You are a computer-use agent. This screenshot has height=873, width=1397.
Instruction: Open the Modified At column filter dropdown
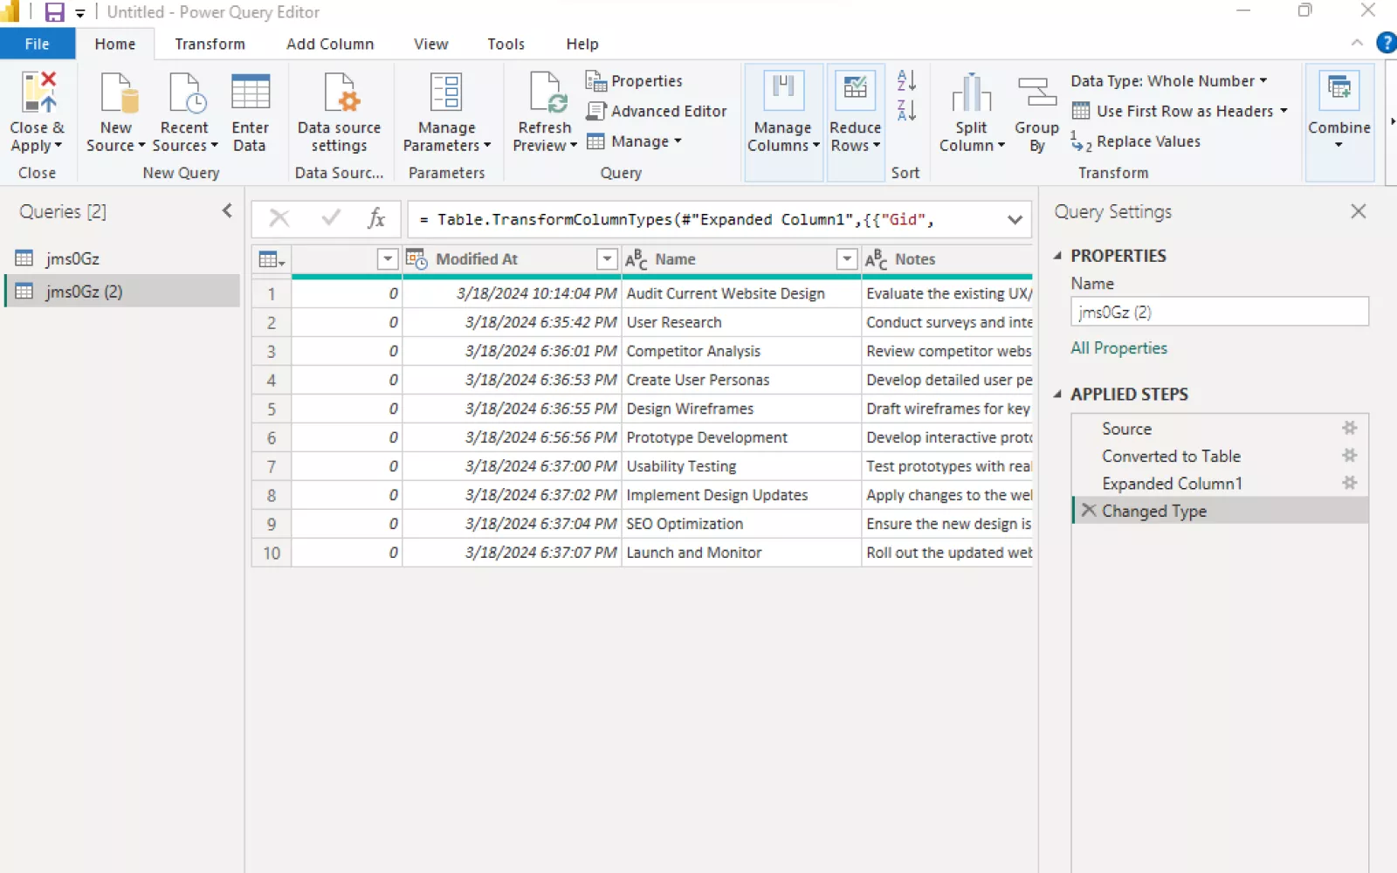coord(607,259)
